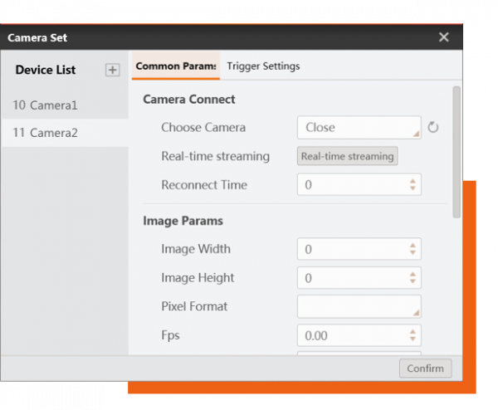Increase the Image Width value
The width and height of the screenshot is (498, 410).
click(x=413, y=245)
